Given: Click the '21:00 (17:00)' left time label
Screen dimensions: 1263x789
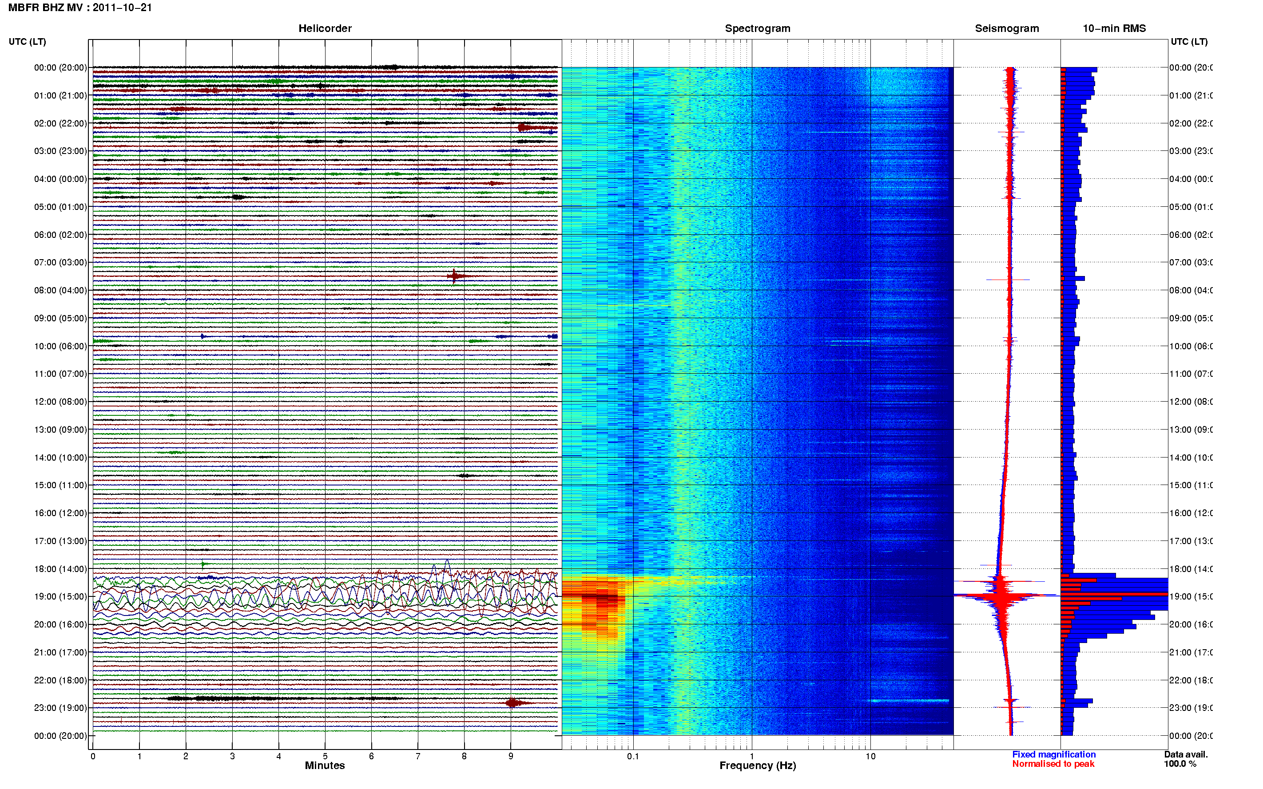Looking at the screenshot, I should pos(60,653).
